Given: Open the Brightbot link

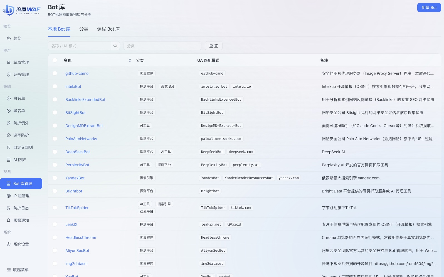Looking at the screenshot, I should pyautogui.click(x=74, y=191).
